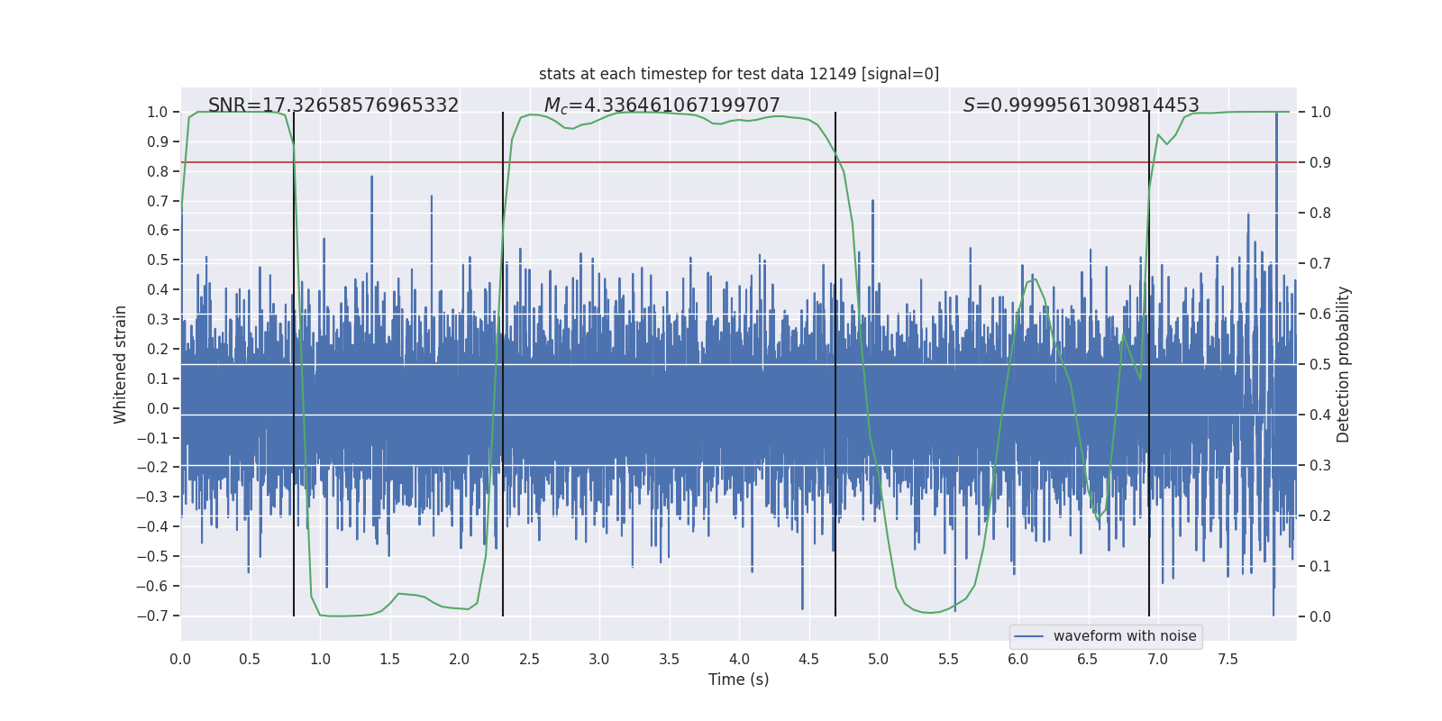Click the 0.6 tick on the Detection probability axis
1442x721 pixels.
click(x=1320, y=314)
